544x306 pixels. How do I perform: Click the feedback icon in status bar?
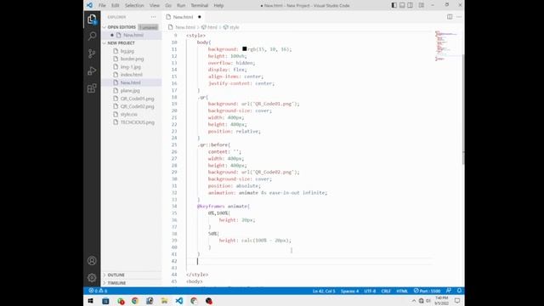[x=449, y=291]
